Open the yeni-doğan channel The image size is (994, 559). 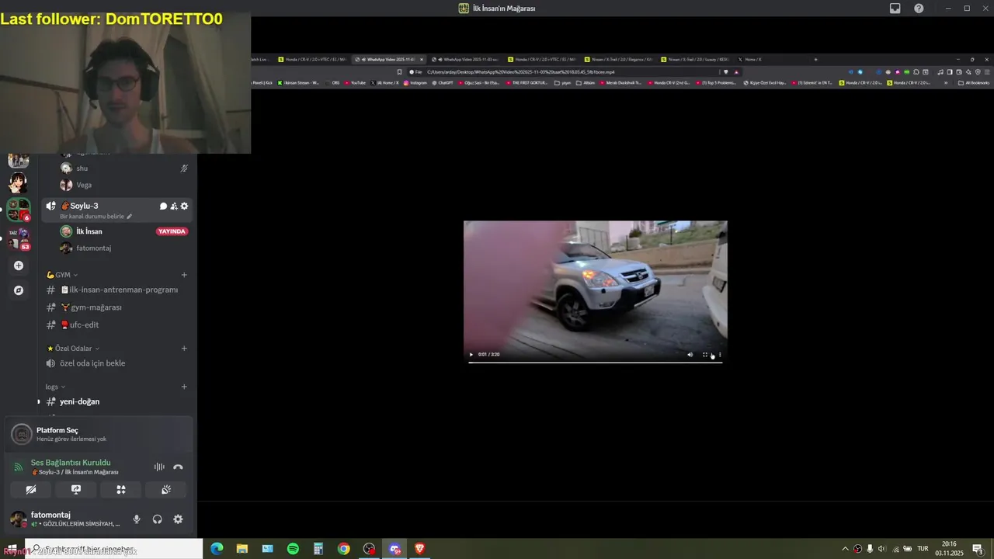click(x=118, y=401)
